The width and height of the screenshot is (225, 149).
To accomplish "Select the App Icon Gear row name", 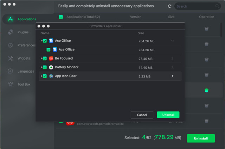I will click(x=66, y=76).
